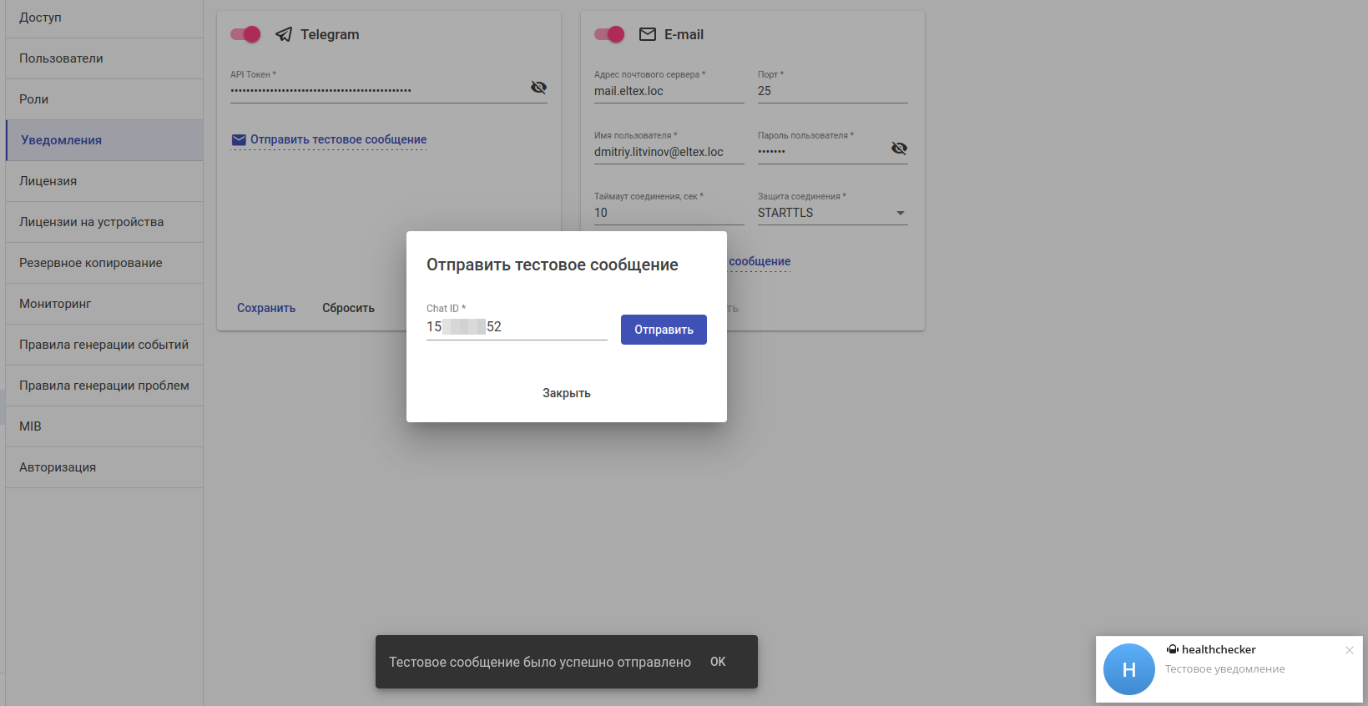
Task: Click the Chat ID input field
Action: 517,327
